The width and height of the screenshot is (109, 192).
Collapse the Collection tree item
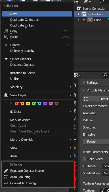[78, 14]
